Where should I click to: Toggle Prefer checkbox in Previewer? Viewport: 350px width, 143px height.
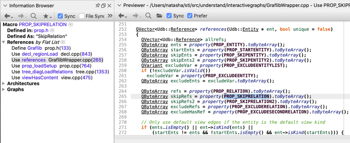tap(190, 16)
